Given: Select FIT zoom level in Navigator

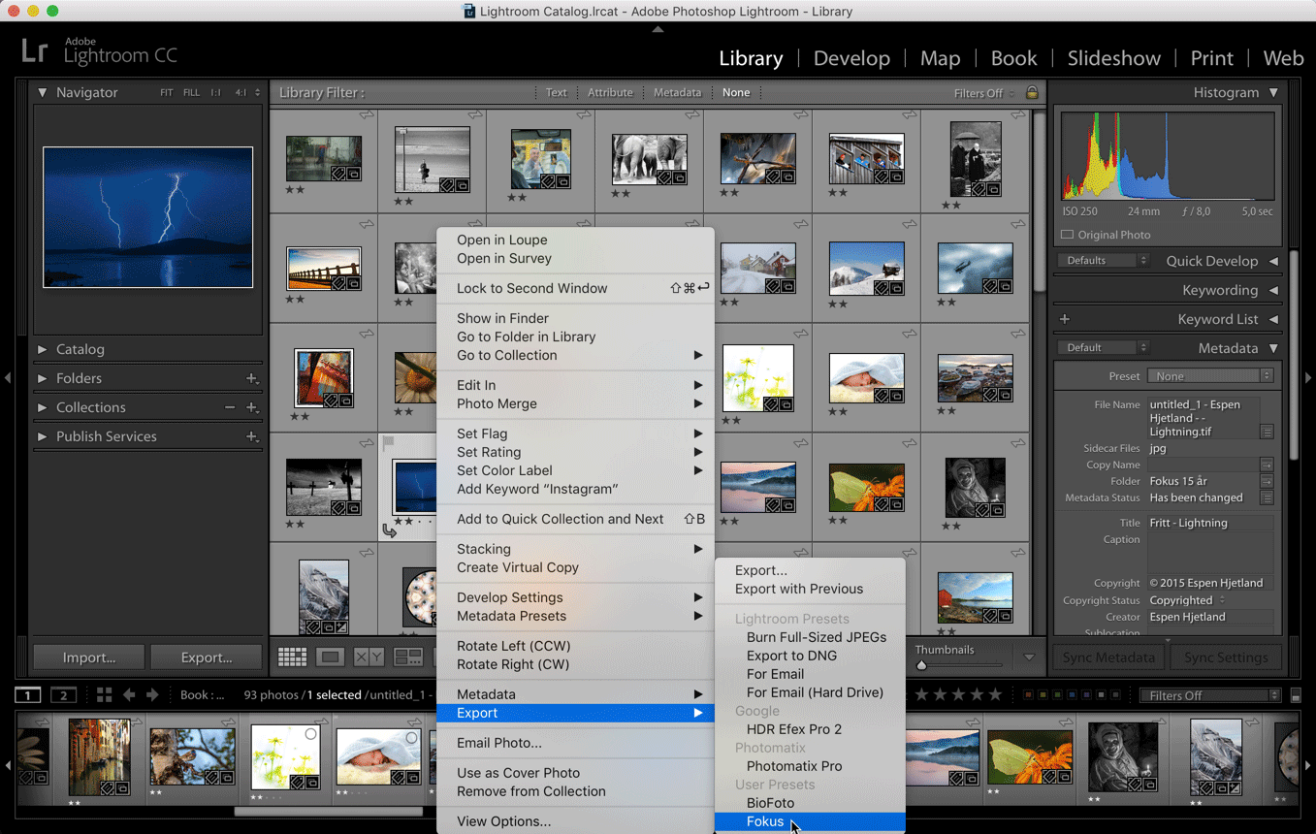Looking at the screenshot, I should (167, 93).
